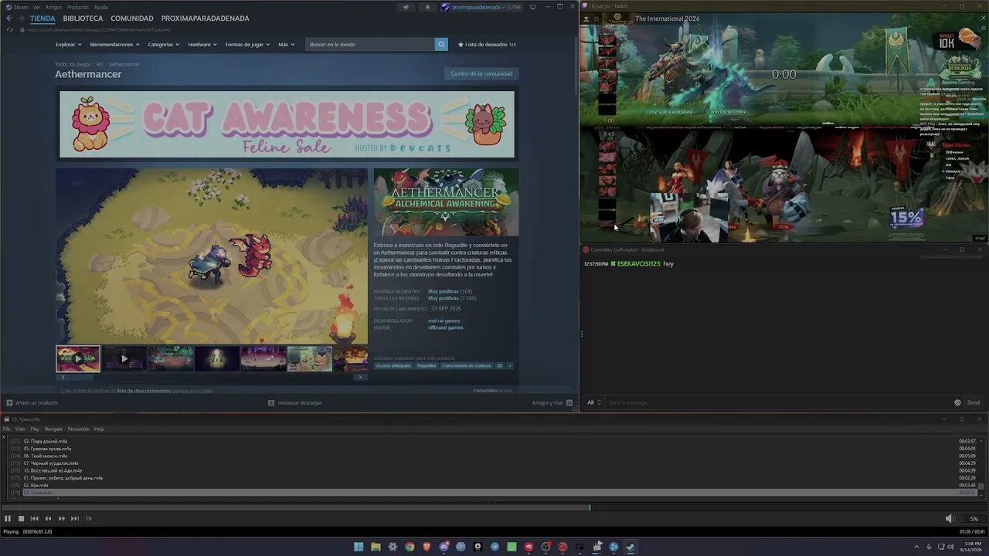Click the Acceso anticipado tag
The image size is (989, 556).
(393, 365)
